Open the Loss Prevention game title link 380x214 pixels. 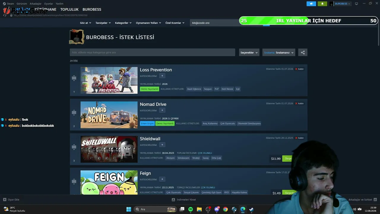pyautogui.click(x=156, y=70)
